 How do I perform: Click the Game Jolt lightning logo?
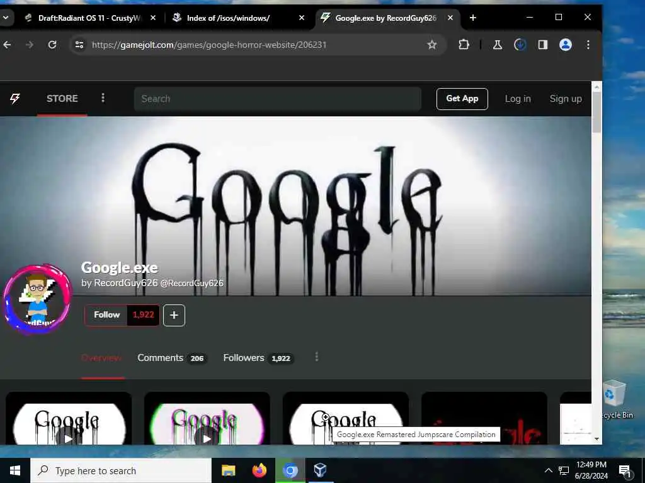[x=15, y=99]
